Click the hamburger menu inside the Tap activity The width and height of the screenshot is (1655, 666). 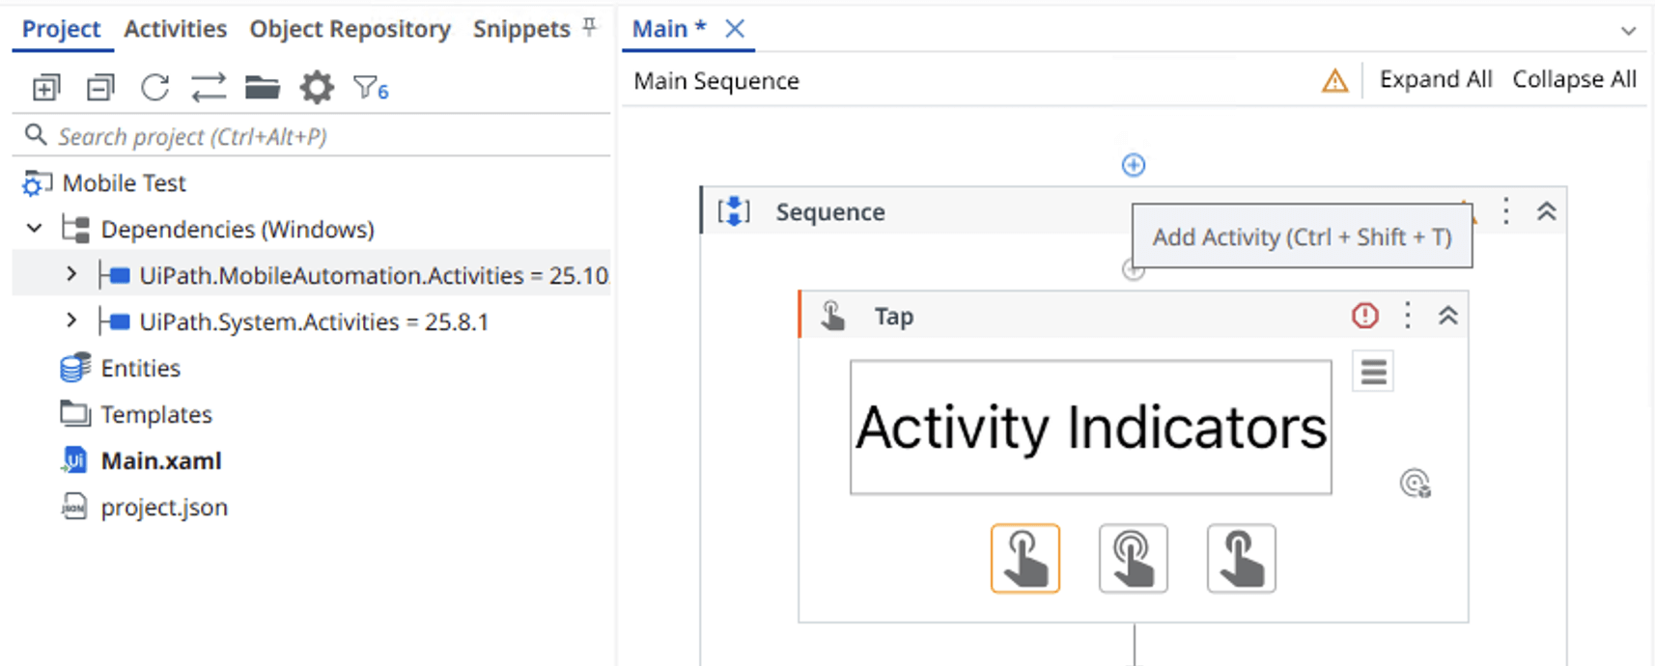click(x=1372, y=371)
